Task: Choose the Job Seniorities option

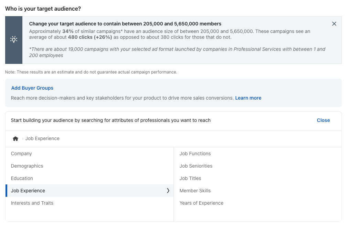Action: point(196,166)
